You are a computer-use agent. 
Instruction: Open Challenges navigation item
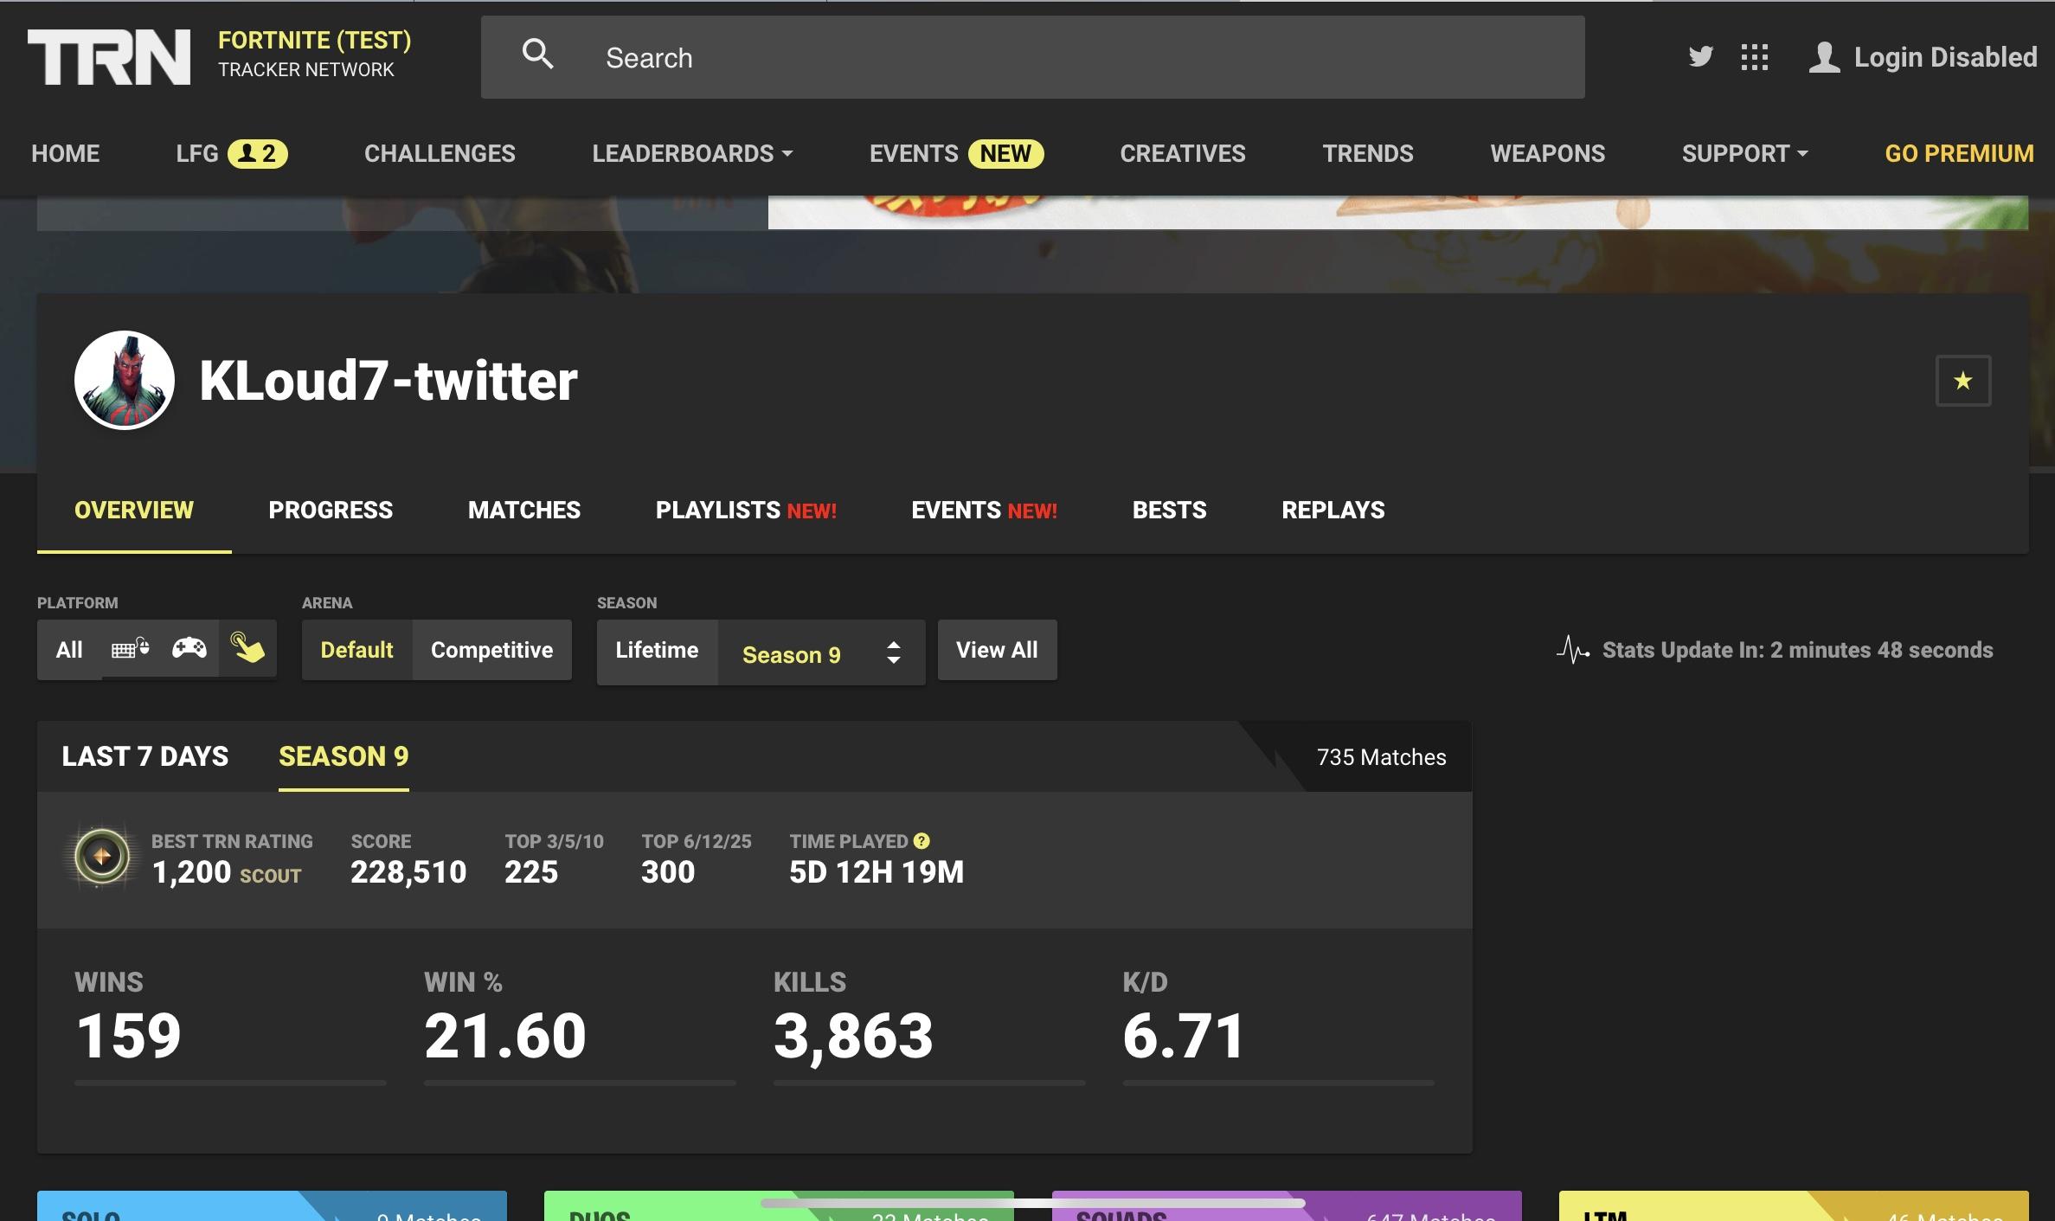coord(440,153)
